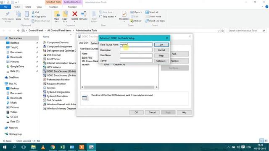The width and height of the screenshot is (269, 151).
Task: Expand address bar history dropdown
Action: [x=219, y=31]
